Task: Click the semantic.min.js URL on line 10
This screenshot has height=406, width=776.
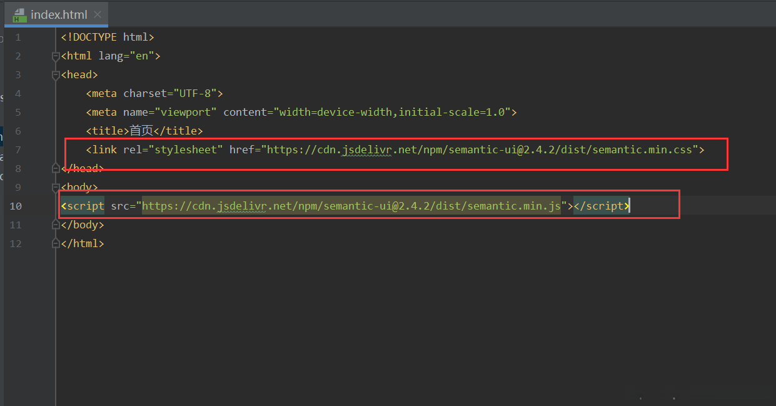Action: pos(351,206)
